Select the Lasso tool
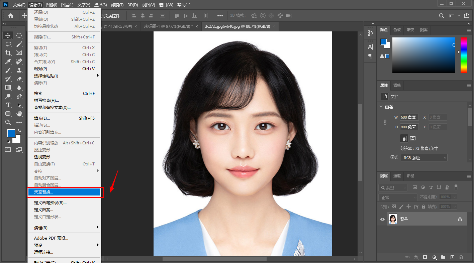474x263 pixels. [8, 44]
